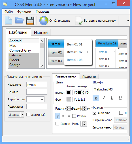132x144 pixels.
Task: Select Balance template in list
Action: click(24, 55)
